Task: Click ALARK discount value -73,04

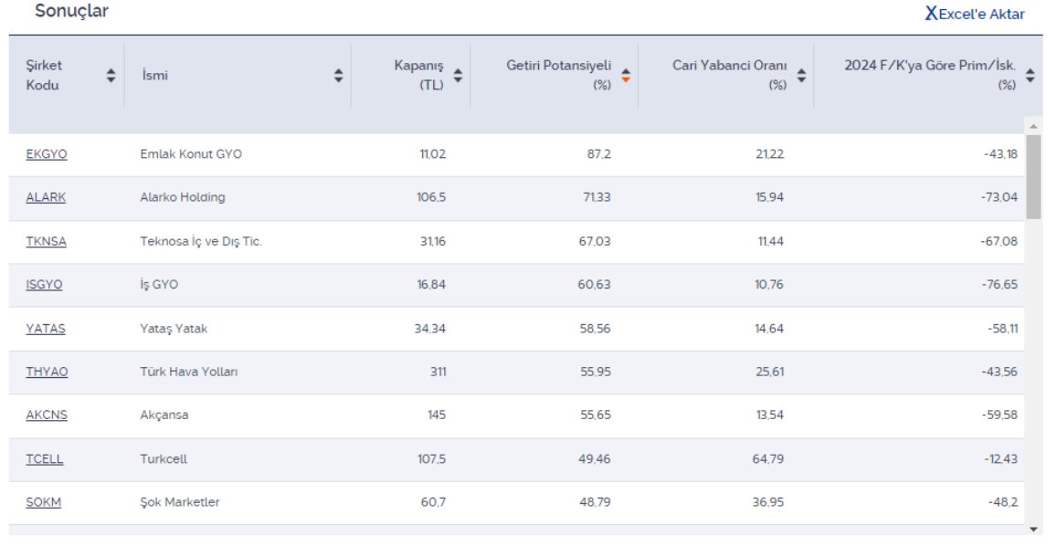Action: [1000, 197]
